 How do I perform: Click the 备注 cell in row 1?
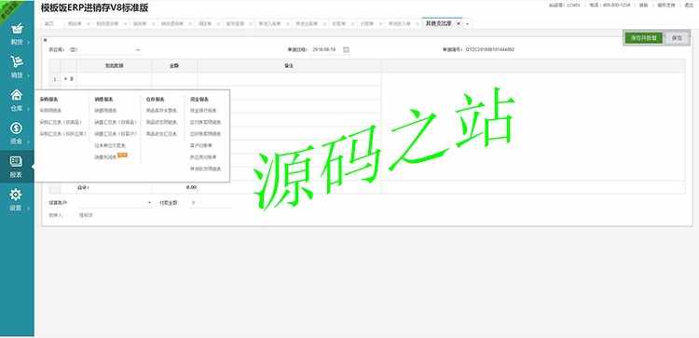(x=289, y=79)
